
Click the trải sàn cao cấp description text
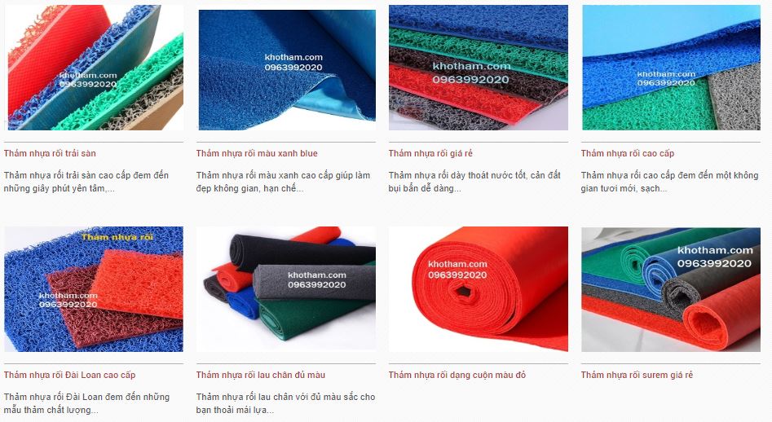click(x=86, y=182)
